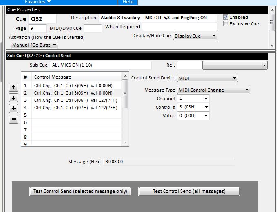
Task: Click the Sub-Cue name input field
Action: click(100, 65)
